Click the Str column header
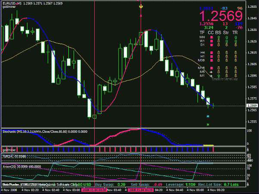259x194 pixels. click(226, 33)
